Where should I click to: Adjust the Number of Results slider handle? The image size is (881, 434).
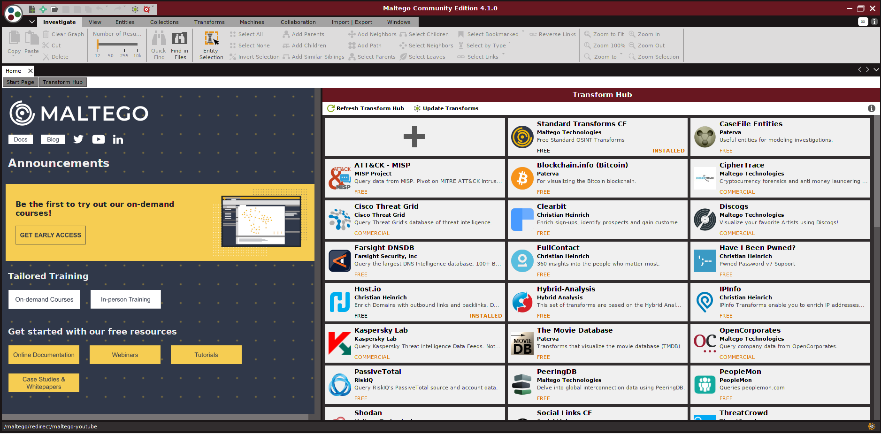(98, 44)
